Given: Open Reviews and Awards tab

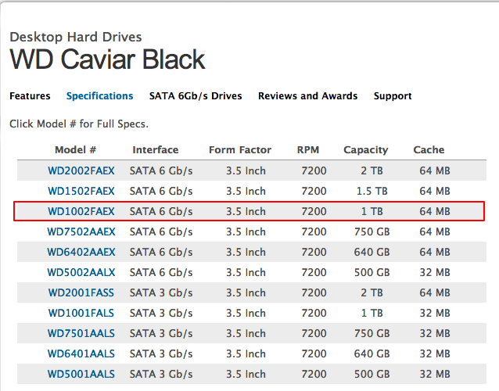Looking at the screenshot, I should click(307, 96).
